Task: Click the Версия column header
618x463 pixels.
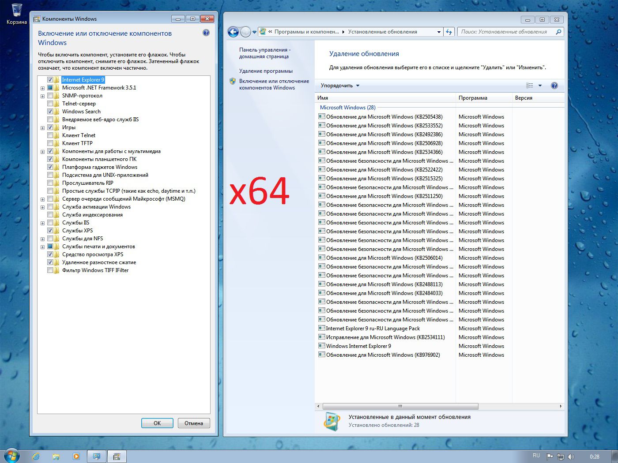Action: click(538, 98)
